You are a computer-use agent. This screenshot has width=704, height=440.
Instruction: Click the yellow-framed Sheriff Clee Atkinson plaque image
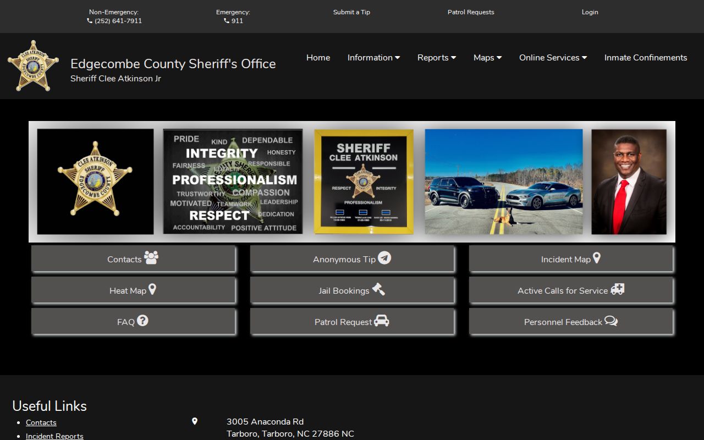pos(364,182)
